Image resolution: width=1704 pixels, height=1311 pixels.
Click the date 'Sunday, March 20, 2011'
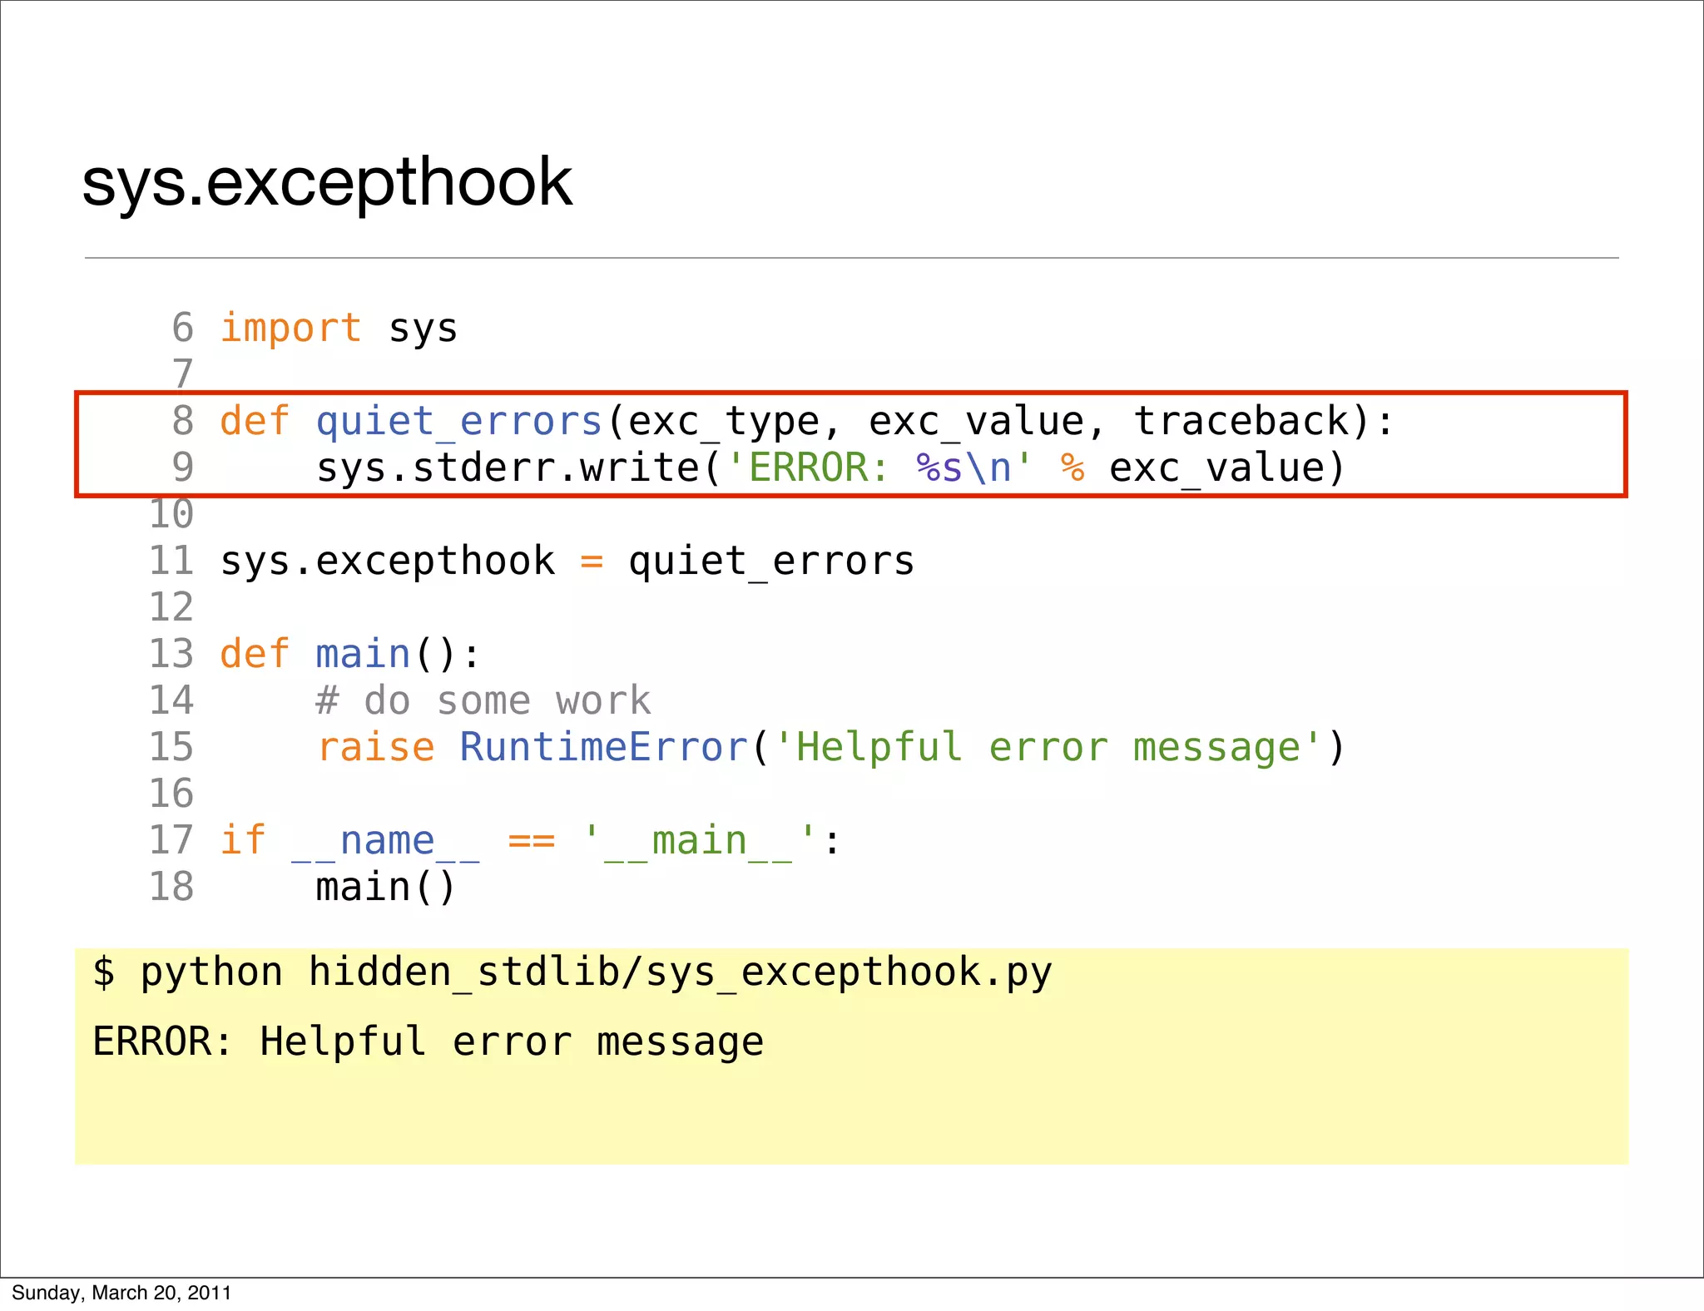[121, 1293]
